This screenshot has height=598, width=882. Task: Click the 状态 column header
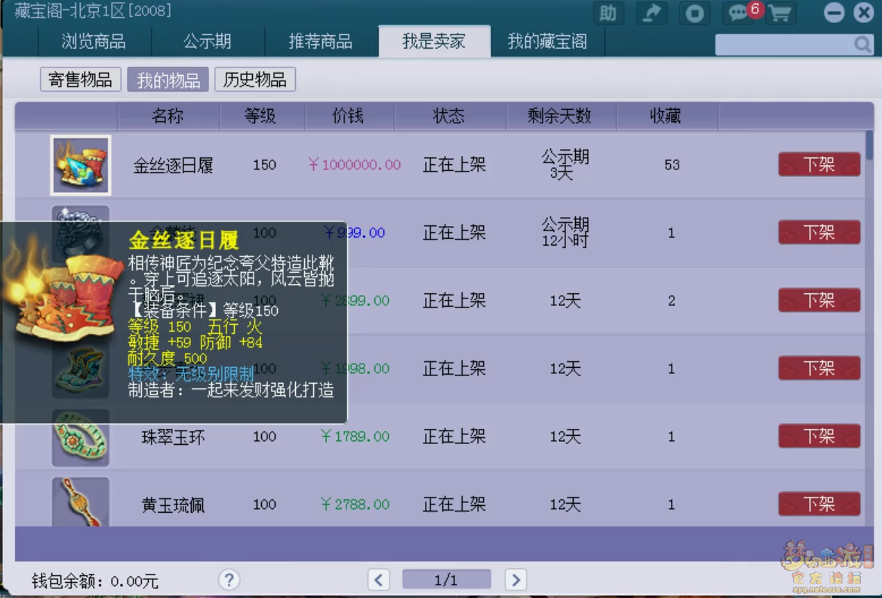tap(449, 116)
